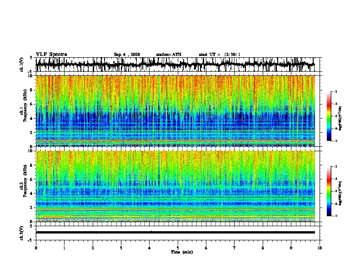Click the "-7" label on ch.2 colorbar
Image resolution: width=360 pixels, height=278 pixels.
point(335,216)
